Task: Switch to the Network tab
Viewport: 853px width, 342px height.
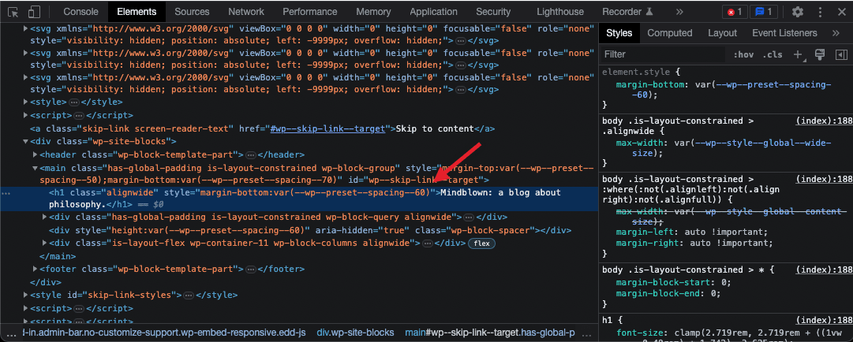Action: point(246,11)
